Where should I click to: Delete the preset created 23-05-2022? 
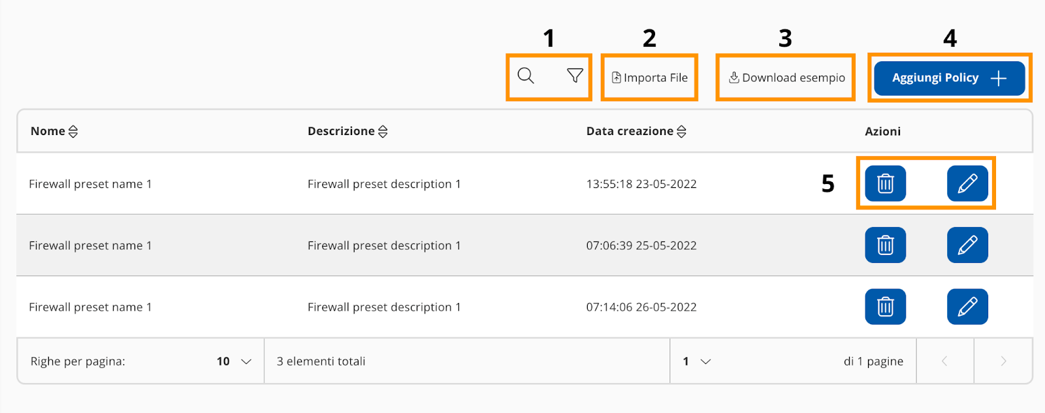coord(885,183)
